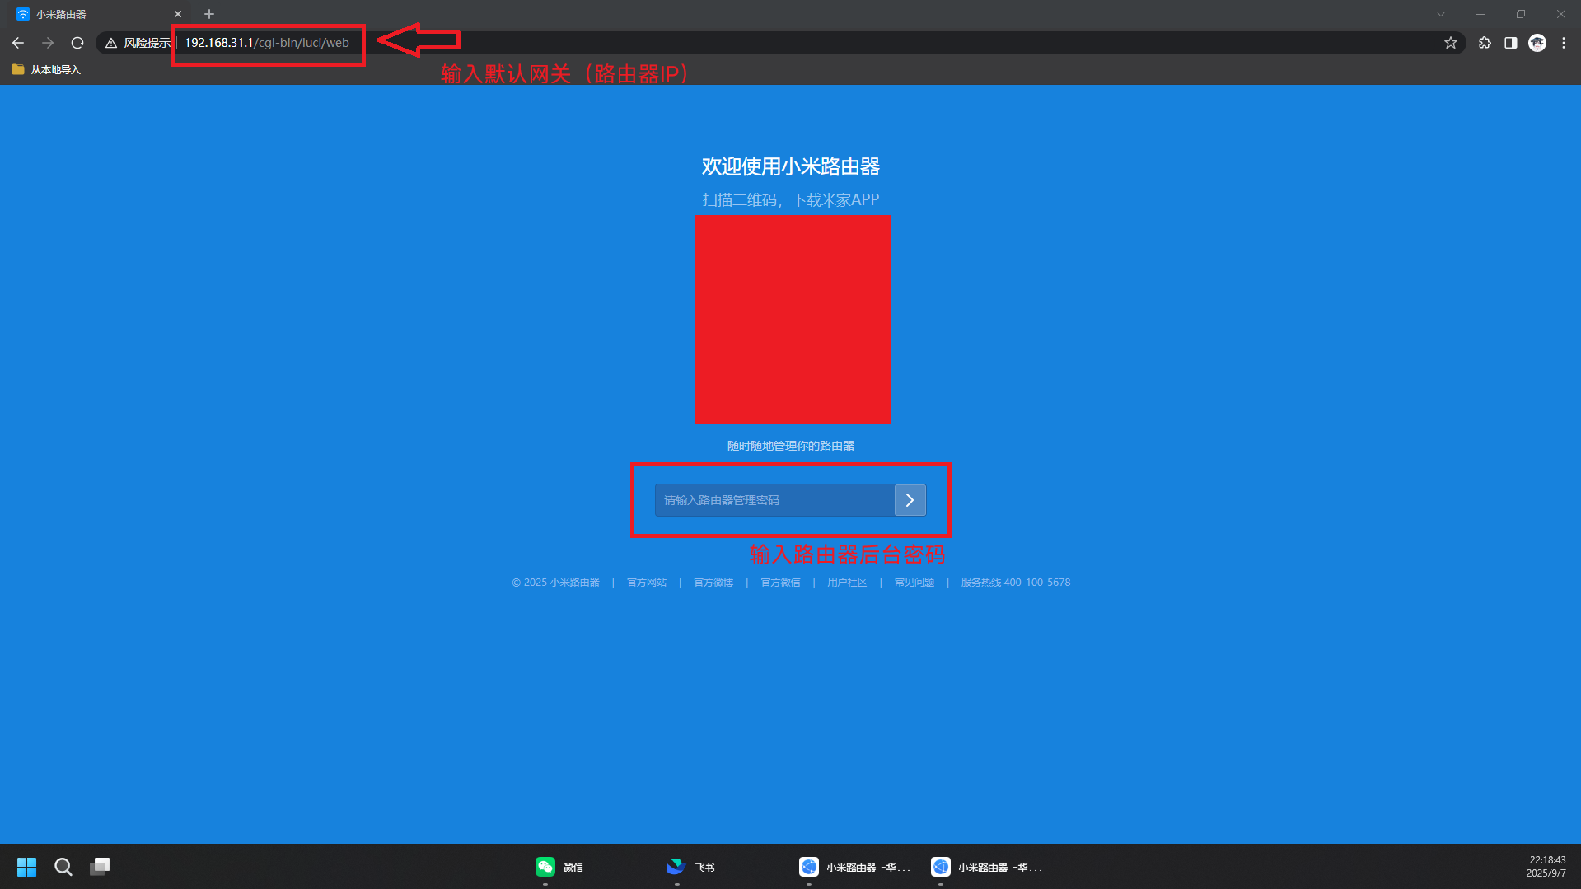This screenshot has width=1581, height=889.
Task: Reload the router login page
Action: pos(77,43)
